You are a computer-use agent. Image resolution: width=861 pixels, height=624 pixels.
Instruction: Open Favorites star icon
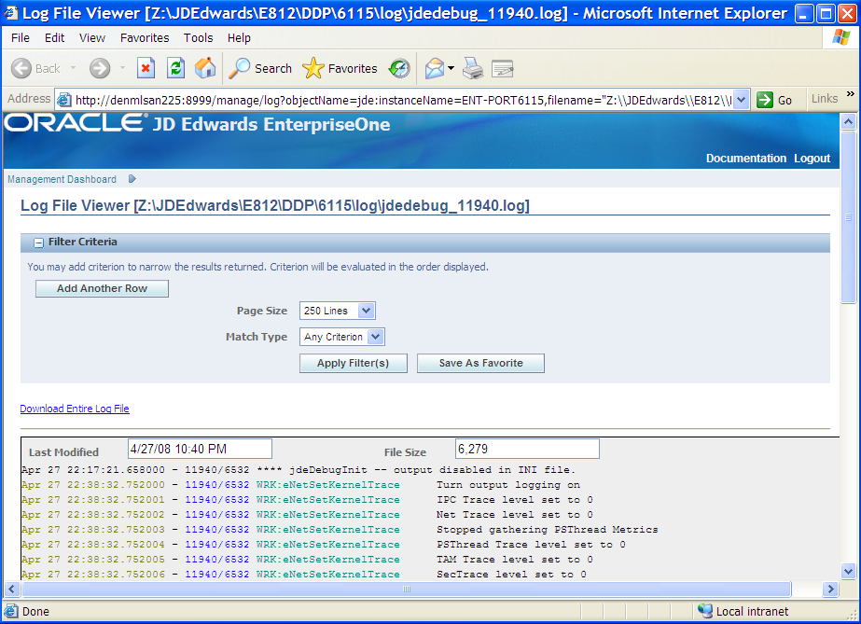click(x=313, y=69)
